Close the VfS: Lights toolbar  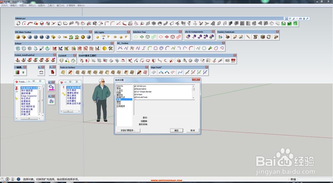click(129, 32)
